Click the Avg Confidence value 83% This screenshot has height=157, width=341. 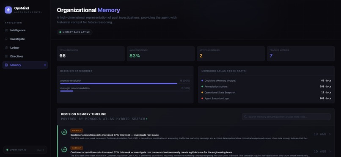[x=135, y=56]
